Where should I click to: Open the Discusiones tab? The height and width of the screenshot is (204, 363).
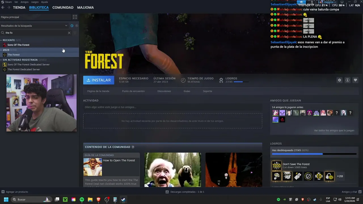click(x=164, y=91)
